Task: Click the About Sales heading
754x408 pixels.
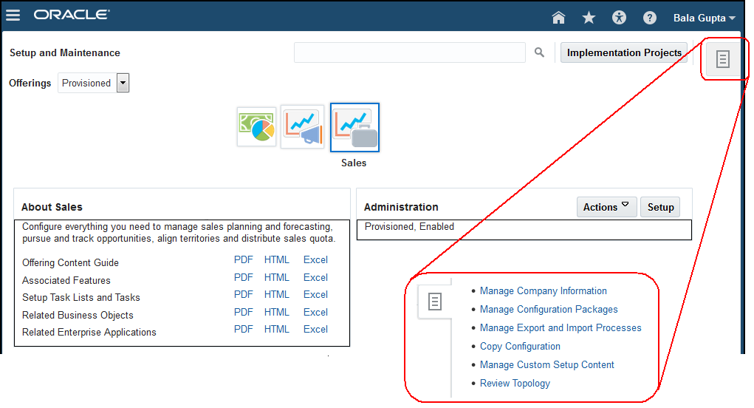Action: click(52, 207)
